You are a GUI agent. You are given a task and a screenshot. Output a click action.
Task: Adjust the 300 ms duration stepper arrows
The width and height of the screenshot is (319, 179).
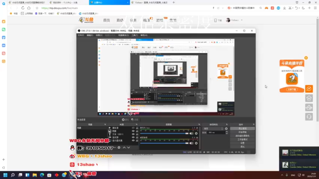226,132
